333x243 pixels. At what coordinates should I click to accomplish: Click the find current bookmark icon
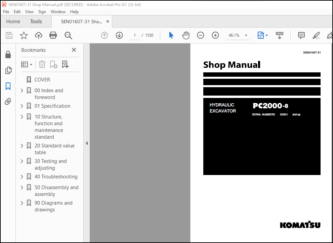65,64
